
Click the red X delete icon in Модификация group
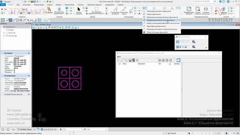click(x=216, y=13)
